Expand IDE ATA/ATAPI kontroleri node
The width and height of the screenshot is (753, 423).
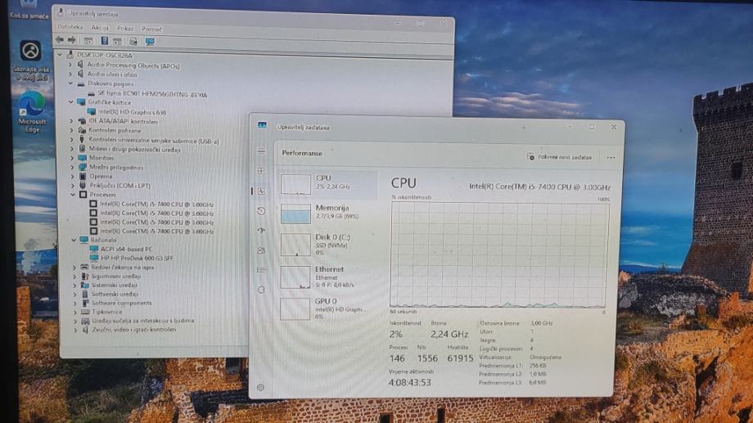pyautogui.click(x=71, y=121)
